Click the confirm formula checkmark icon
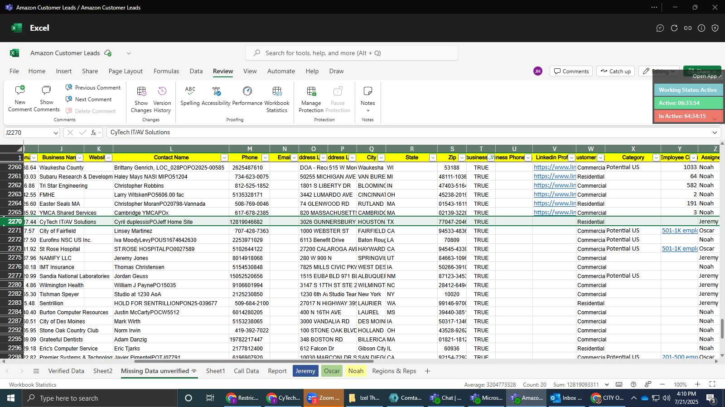The width and height of the screenshot is (725, 407). (82, 133)
